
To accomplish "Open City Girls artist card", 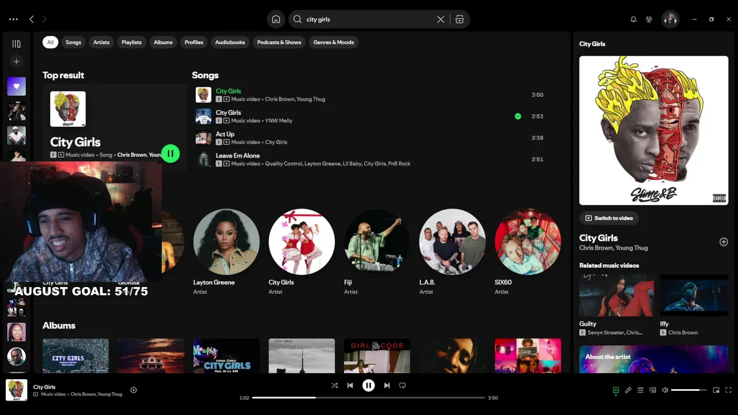I will coord(302,251).
